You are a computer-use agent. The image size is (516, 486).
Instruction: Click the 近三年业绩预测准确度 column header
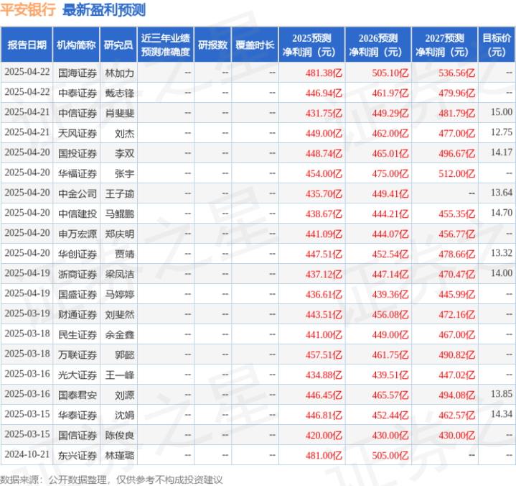click(x=166, y=45)
